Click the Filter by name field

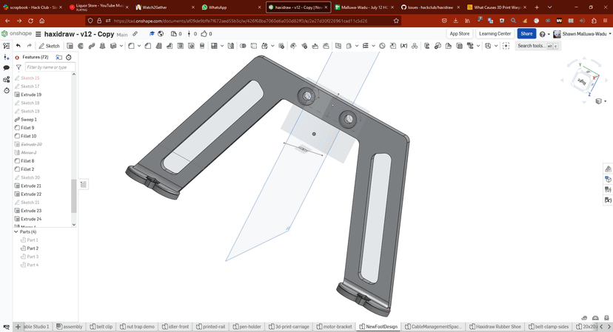50,67
